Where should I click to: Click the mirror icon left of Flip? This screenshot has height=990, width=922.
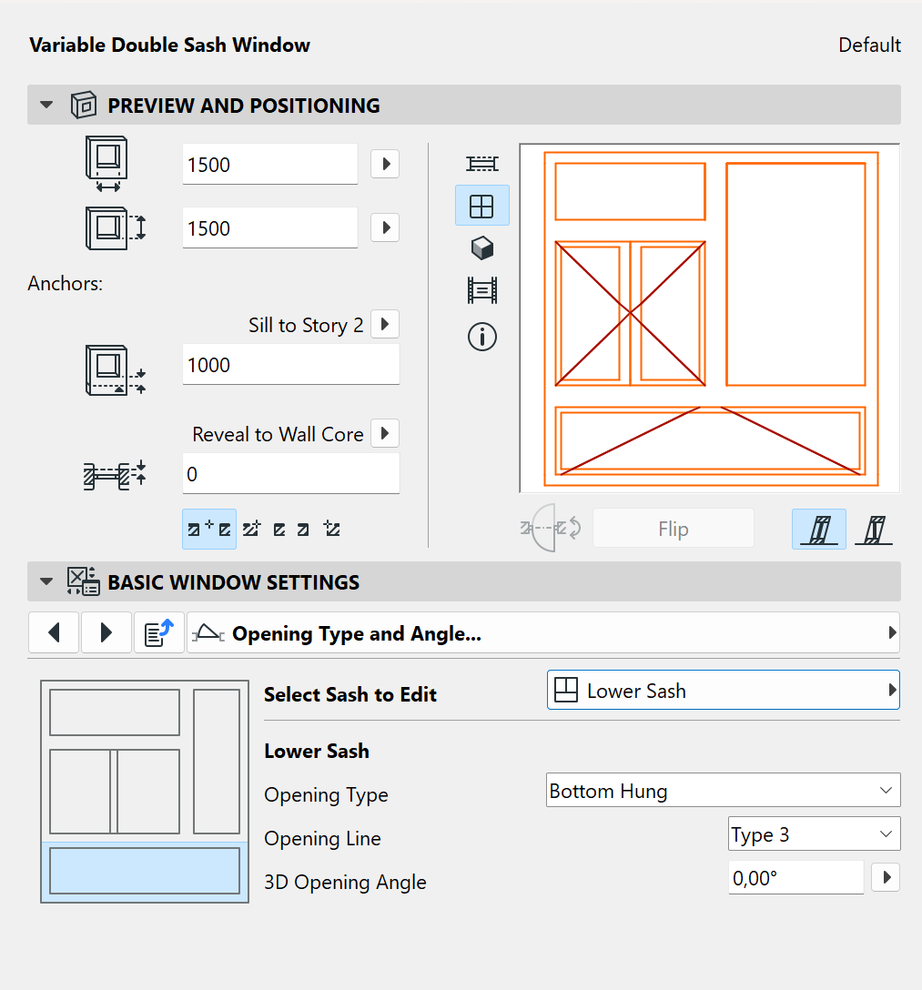coord(551,528)
